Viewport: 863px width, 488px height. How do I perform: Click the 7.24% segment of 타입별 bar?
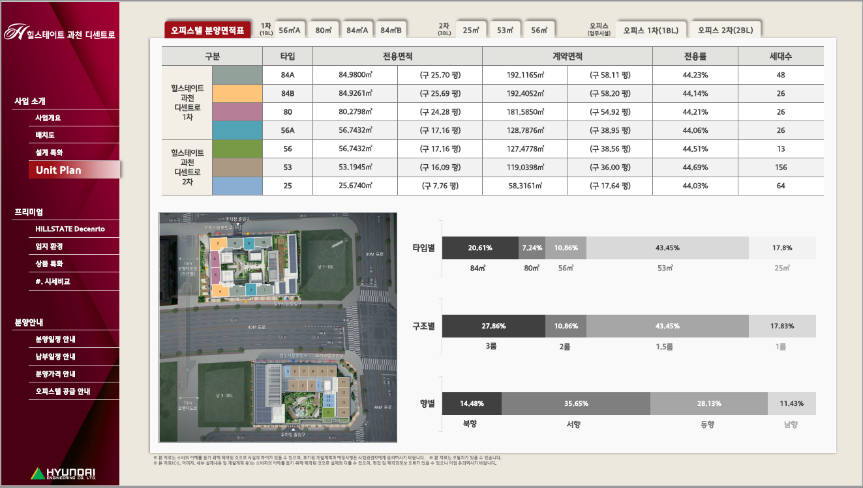click(x=532, y=248)
